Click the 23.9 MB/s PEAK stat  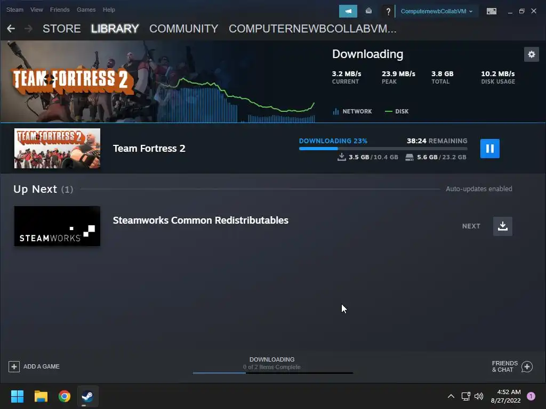[x=398, y=77]
